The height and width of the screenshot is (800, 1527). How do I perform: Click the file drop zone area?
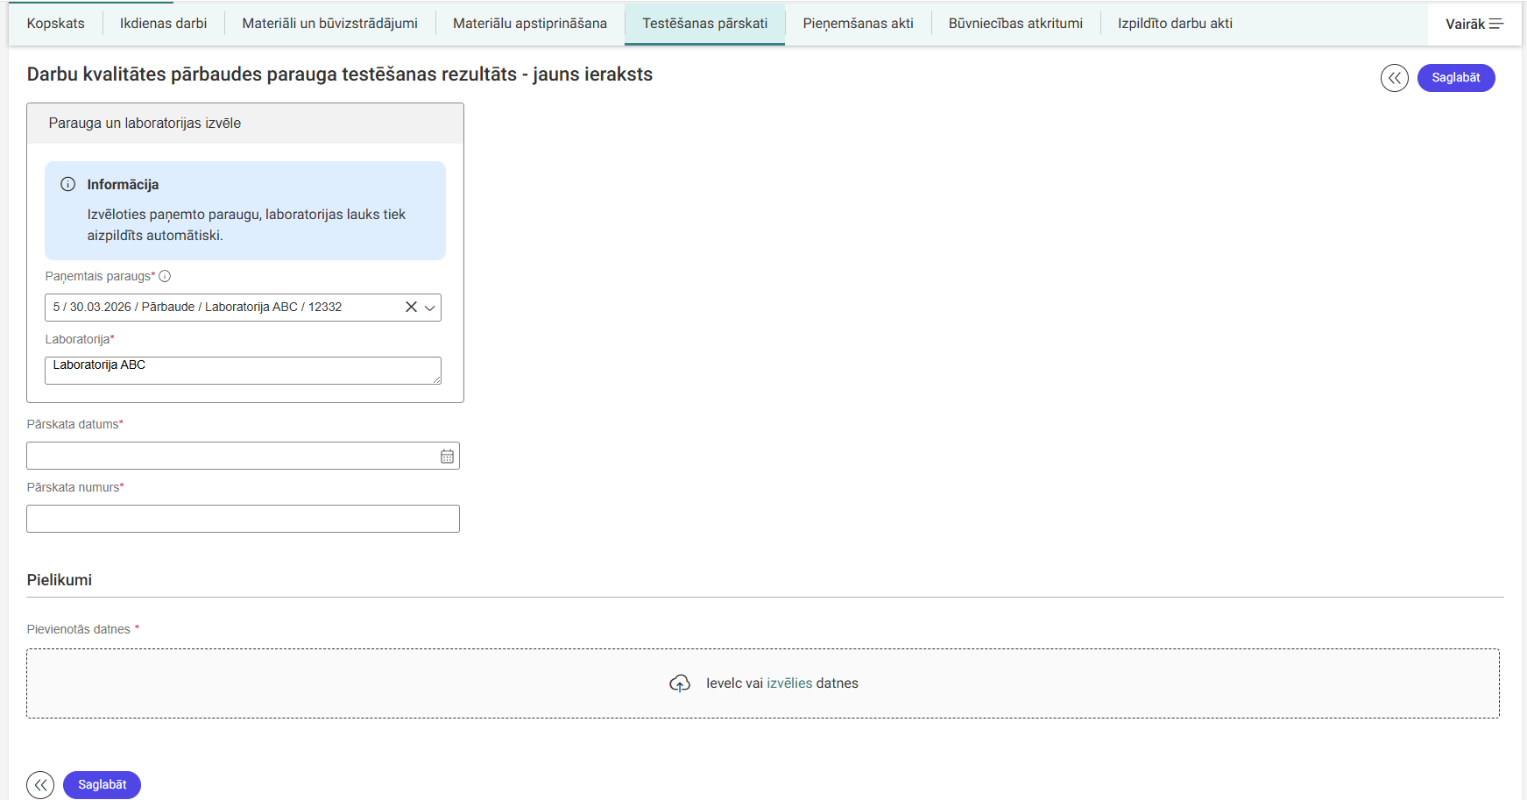click(762, 683)
